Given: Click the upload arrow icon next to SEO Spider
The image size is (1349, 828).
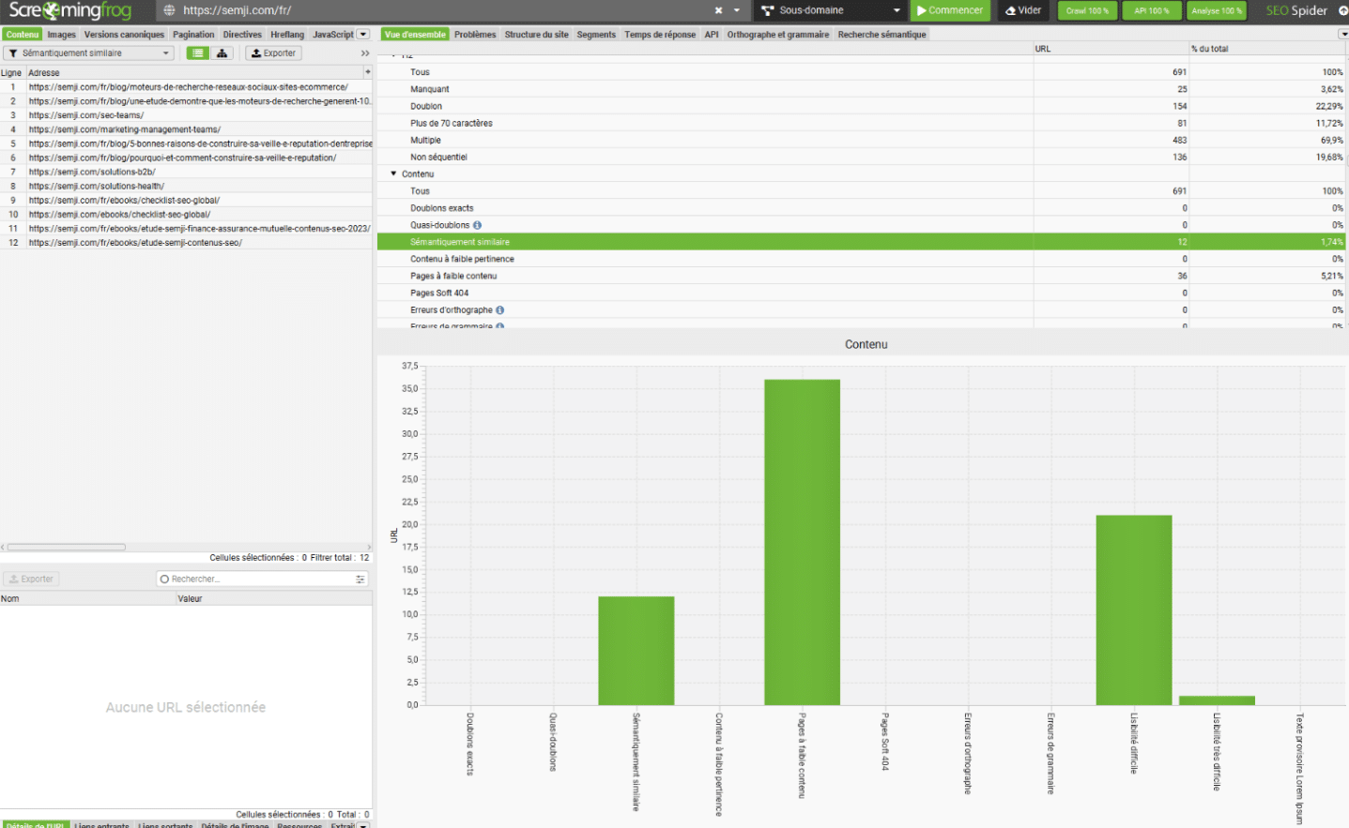Looking at the screenshot, I should tap(1342, 10).
